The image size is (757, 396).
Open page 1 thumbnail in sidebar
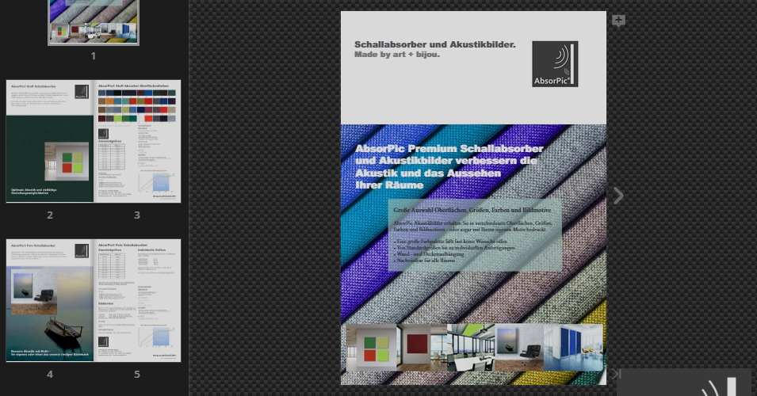pos(94,23)
